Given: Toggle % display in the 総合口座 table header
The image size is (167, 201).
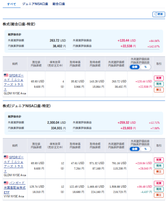Looking at the screenshot, I should (x=145, y=67).
